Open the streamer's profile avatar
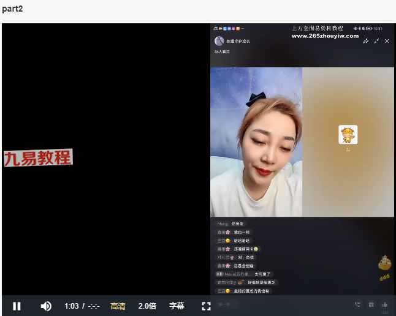 219,41
